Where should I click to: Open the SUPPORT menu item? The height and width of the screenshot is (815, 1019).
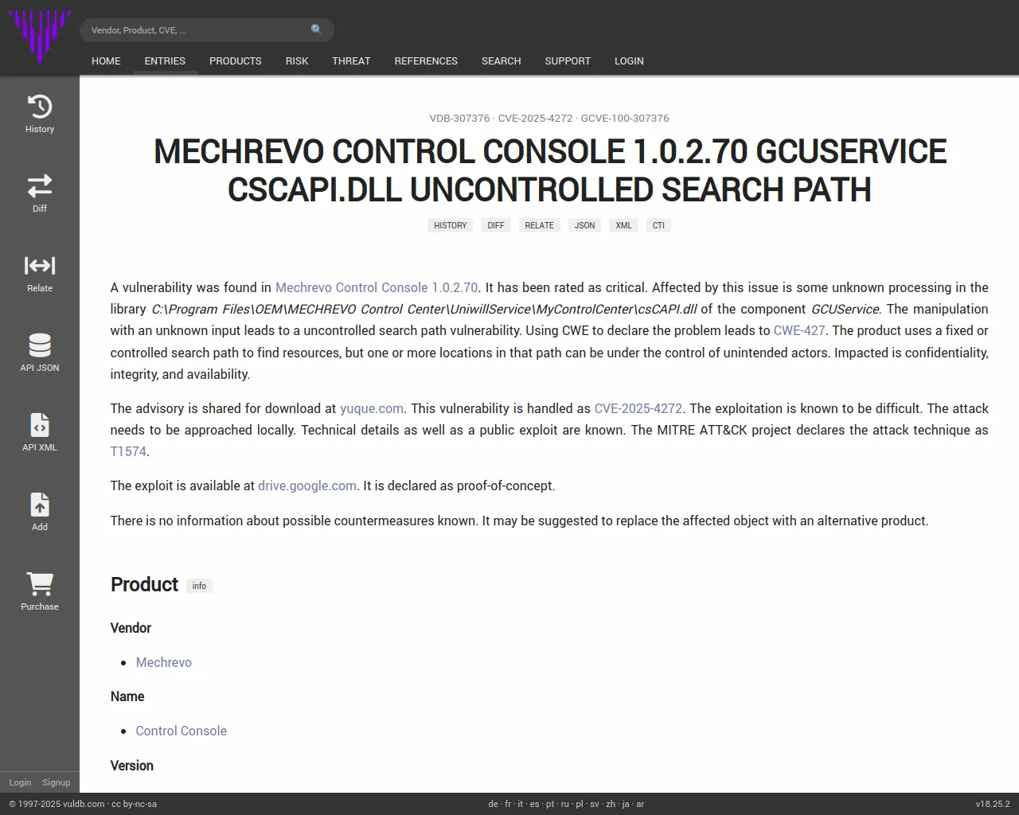(x=568, y=60)
